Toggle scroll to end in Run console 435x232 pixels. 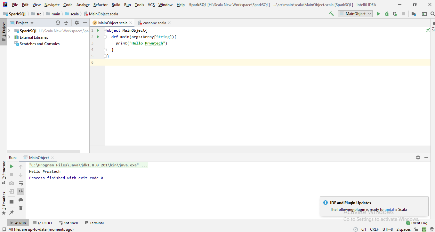(x=21, y=192)
